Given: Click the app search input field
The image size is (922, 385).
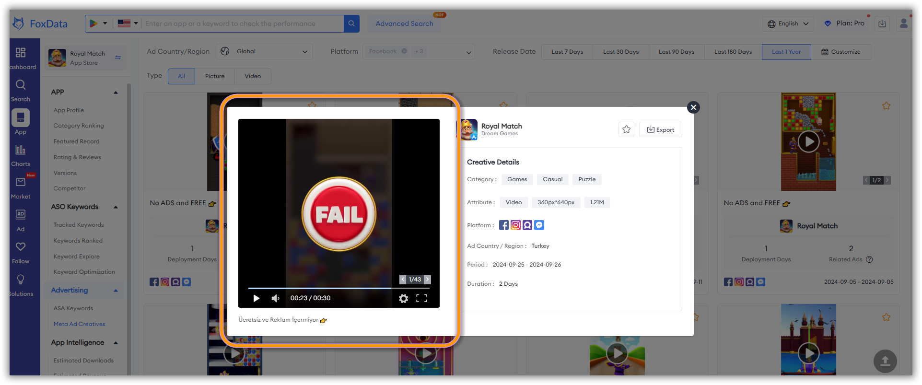Looking at the screenshot, I should (243, 23).
